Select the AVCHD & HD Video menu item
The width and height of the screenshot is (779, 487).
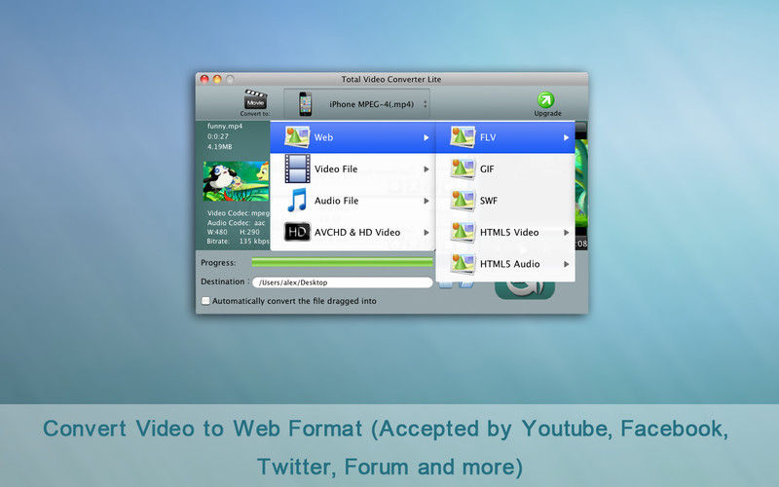click(x=352, y=232)
